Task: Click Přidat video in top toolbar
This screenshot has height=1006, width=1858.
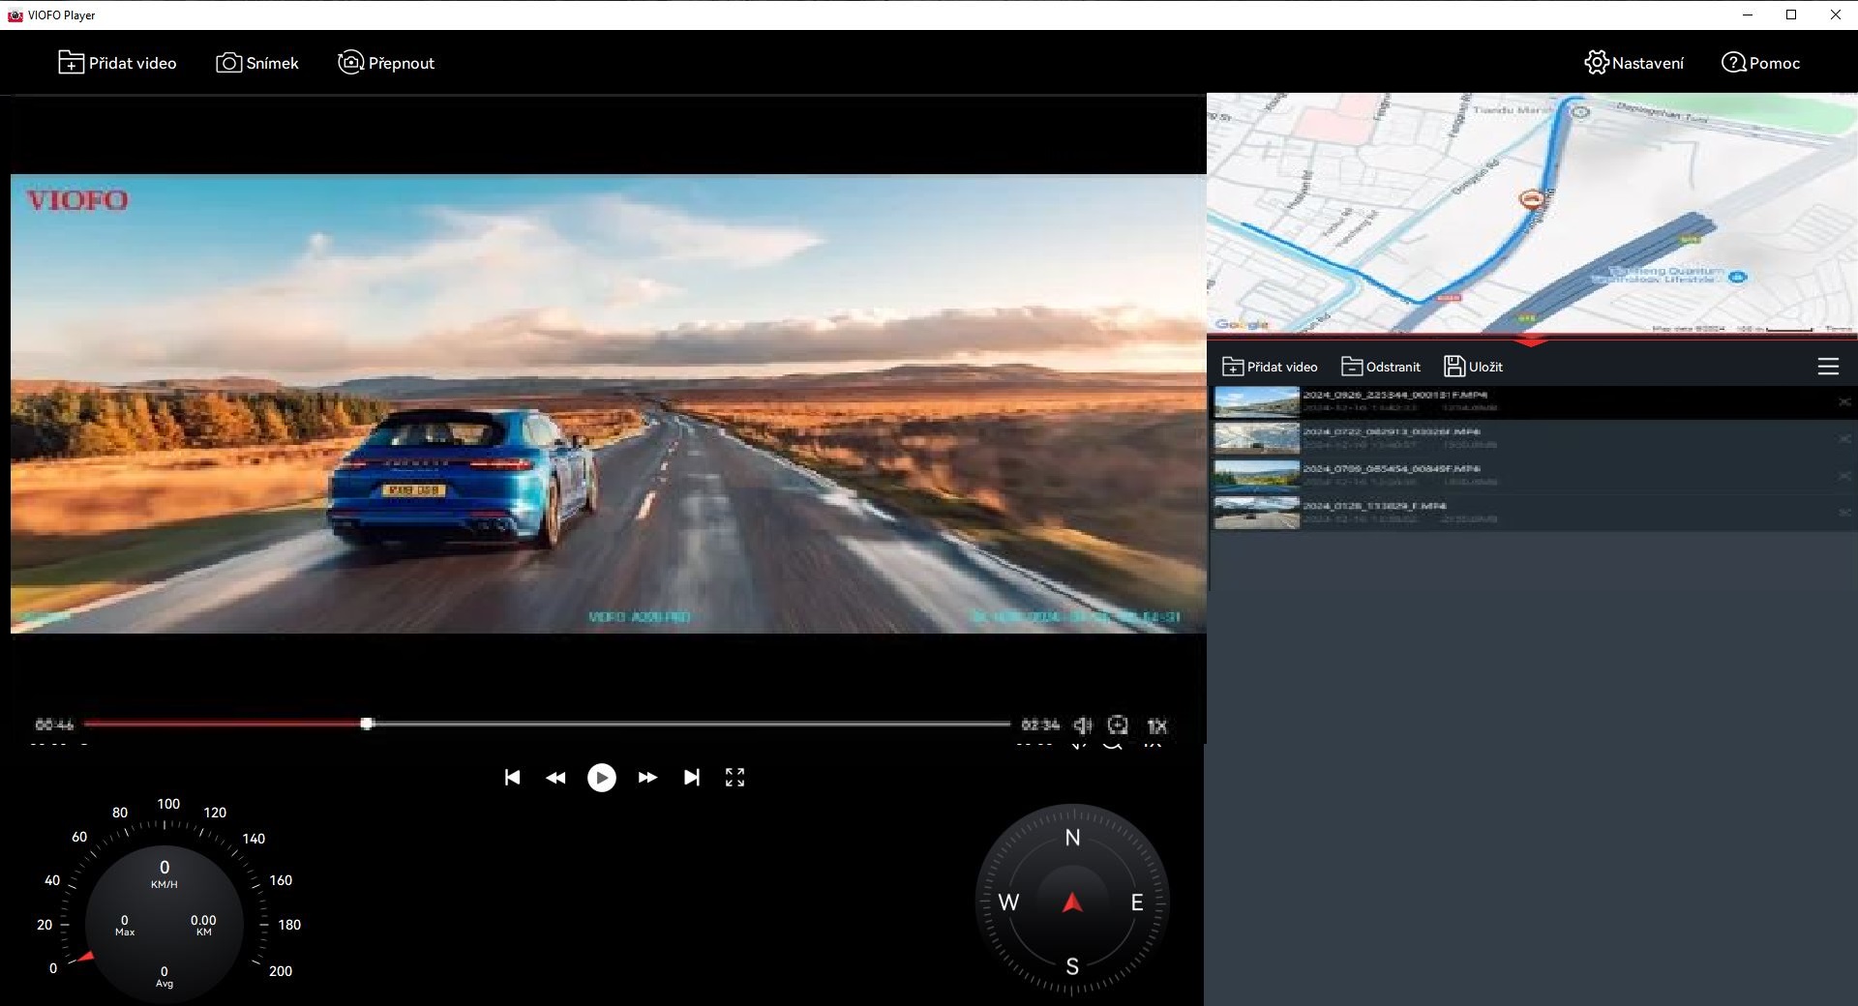Action: [x=117, y=63]
